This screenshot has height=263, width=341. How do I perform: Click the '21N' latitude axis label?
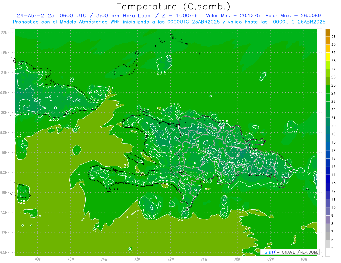(4, 73)
